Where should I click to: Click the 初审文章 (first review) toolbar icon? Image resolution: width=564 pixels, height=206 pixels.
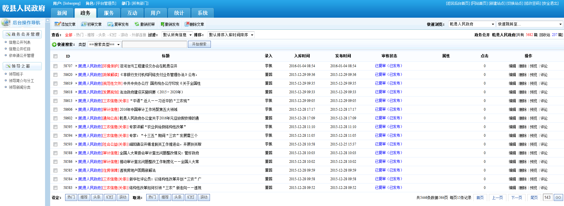point(84,24)
